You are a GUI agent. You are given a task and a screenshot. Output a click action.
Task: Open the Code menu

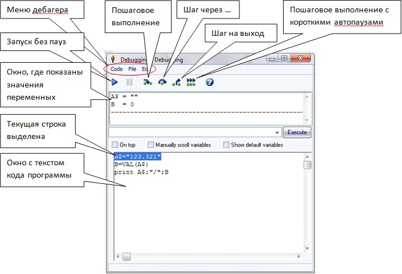click(x=117, y=69)
